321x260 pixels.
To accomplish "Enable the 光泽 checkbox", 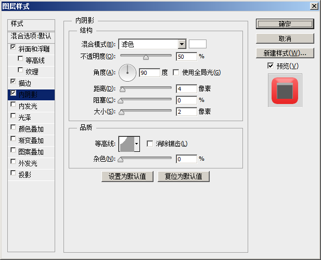I will tap(13, 116).
